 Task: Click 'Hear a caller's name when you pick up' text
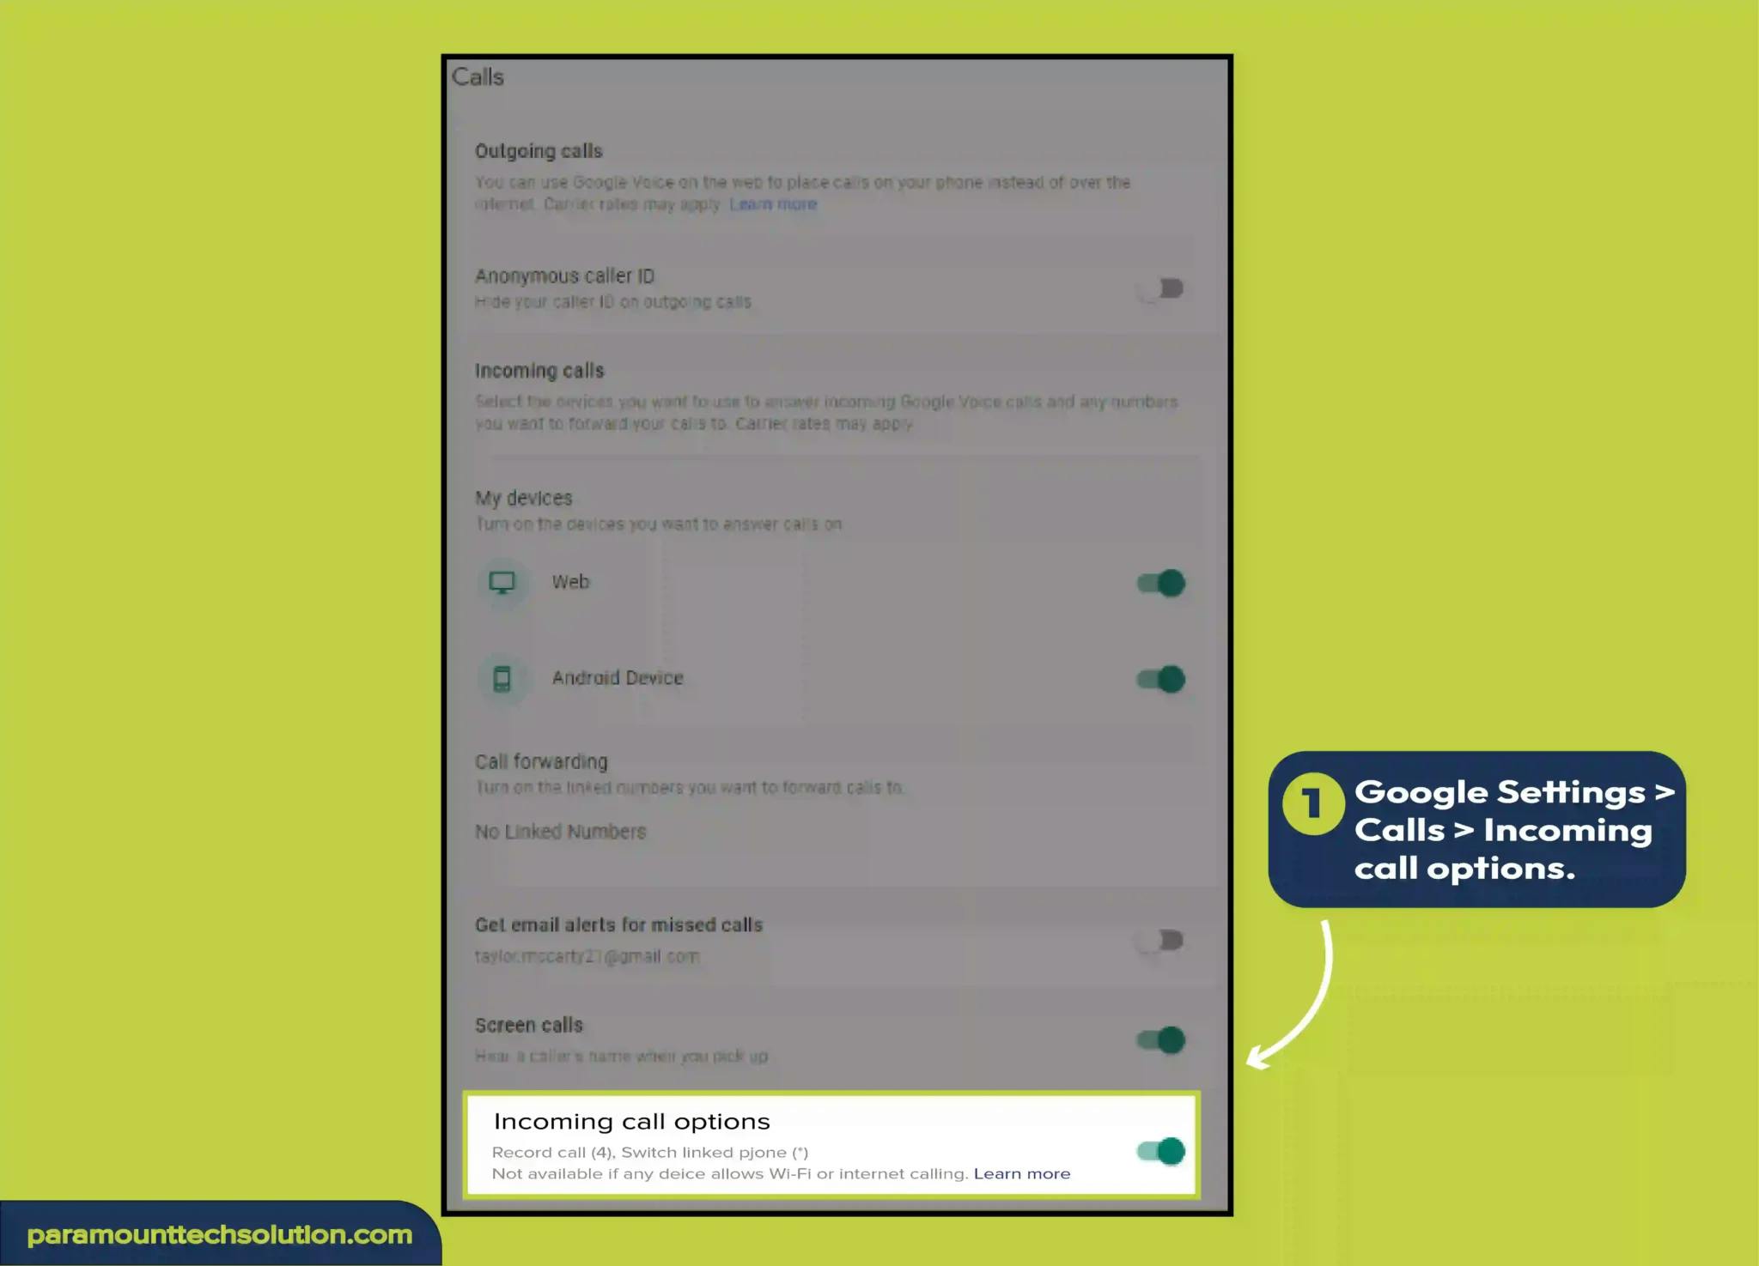[621, 1057]
